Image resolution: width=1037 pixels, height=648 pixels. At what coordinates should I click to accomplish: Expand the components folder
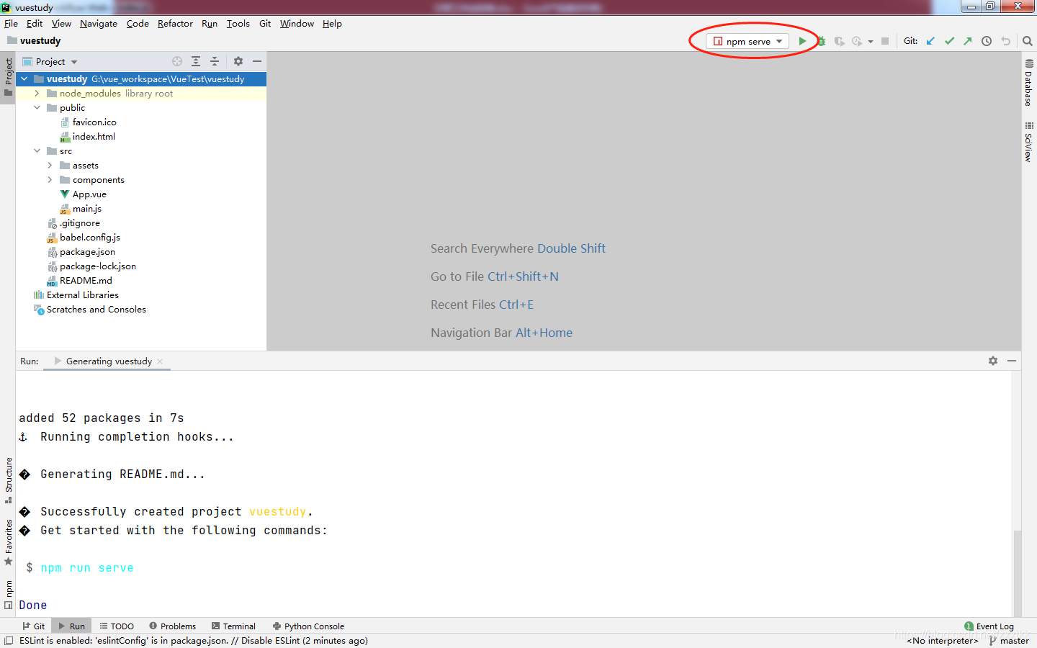point(50,180)
